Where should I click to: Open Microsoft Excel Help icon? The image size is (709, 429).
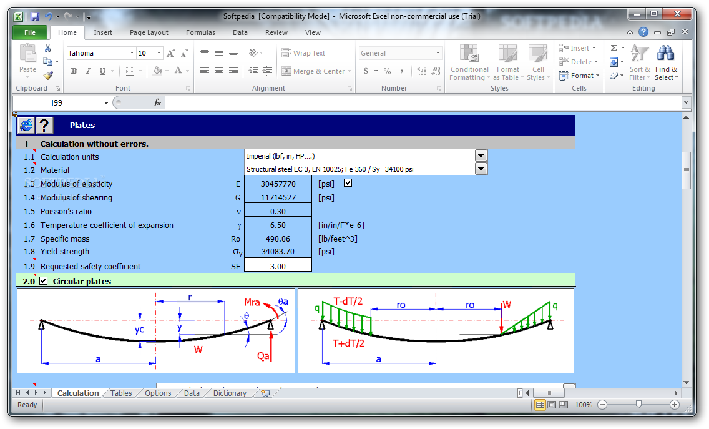point(643,32)
